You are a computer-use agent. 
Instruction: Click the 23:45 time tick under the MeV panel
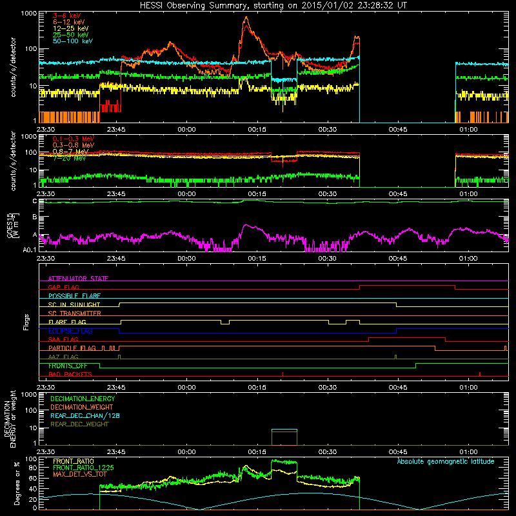click(116, 194)
